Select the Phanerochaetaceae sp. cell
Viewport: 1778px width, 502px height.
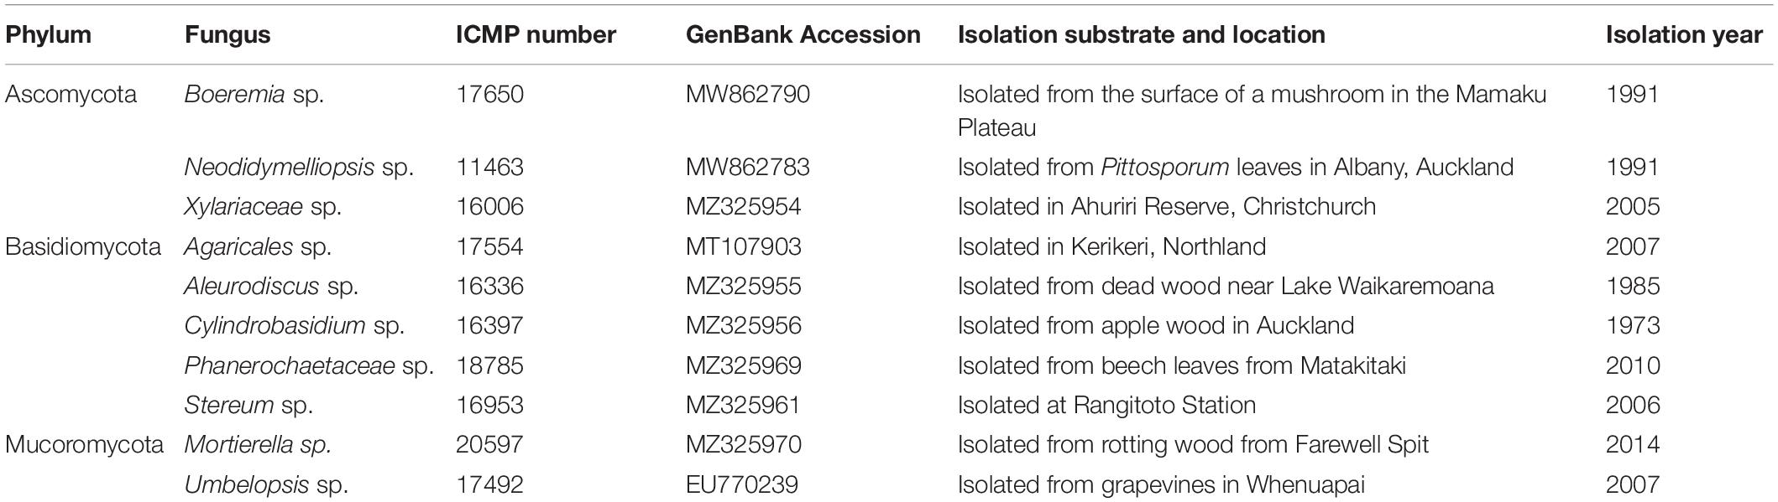[309, 365]
